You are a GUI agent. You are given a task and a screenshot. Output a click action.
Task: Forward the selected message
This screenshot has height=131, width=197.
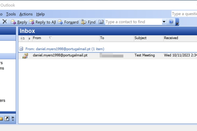click(68, 22)
